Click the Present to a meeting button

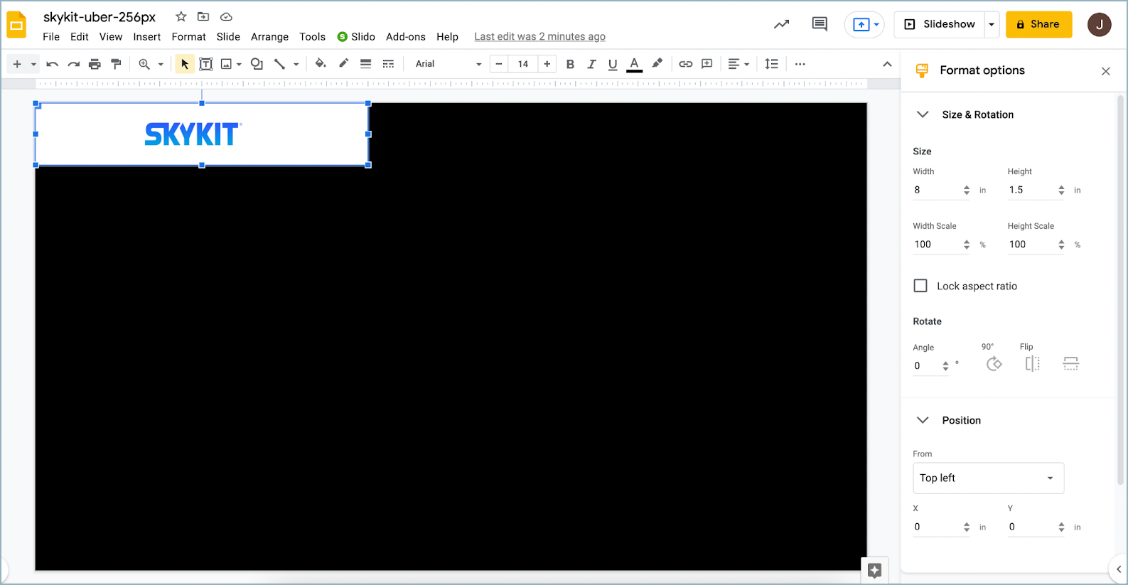(x=864, y=24)
